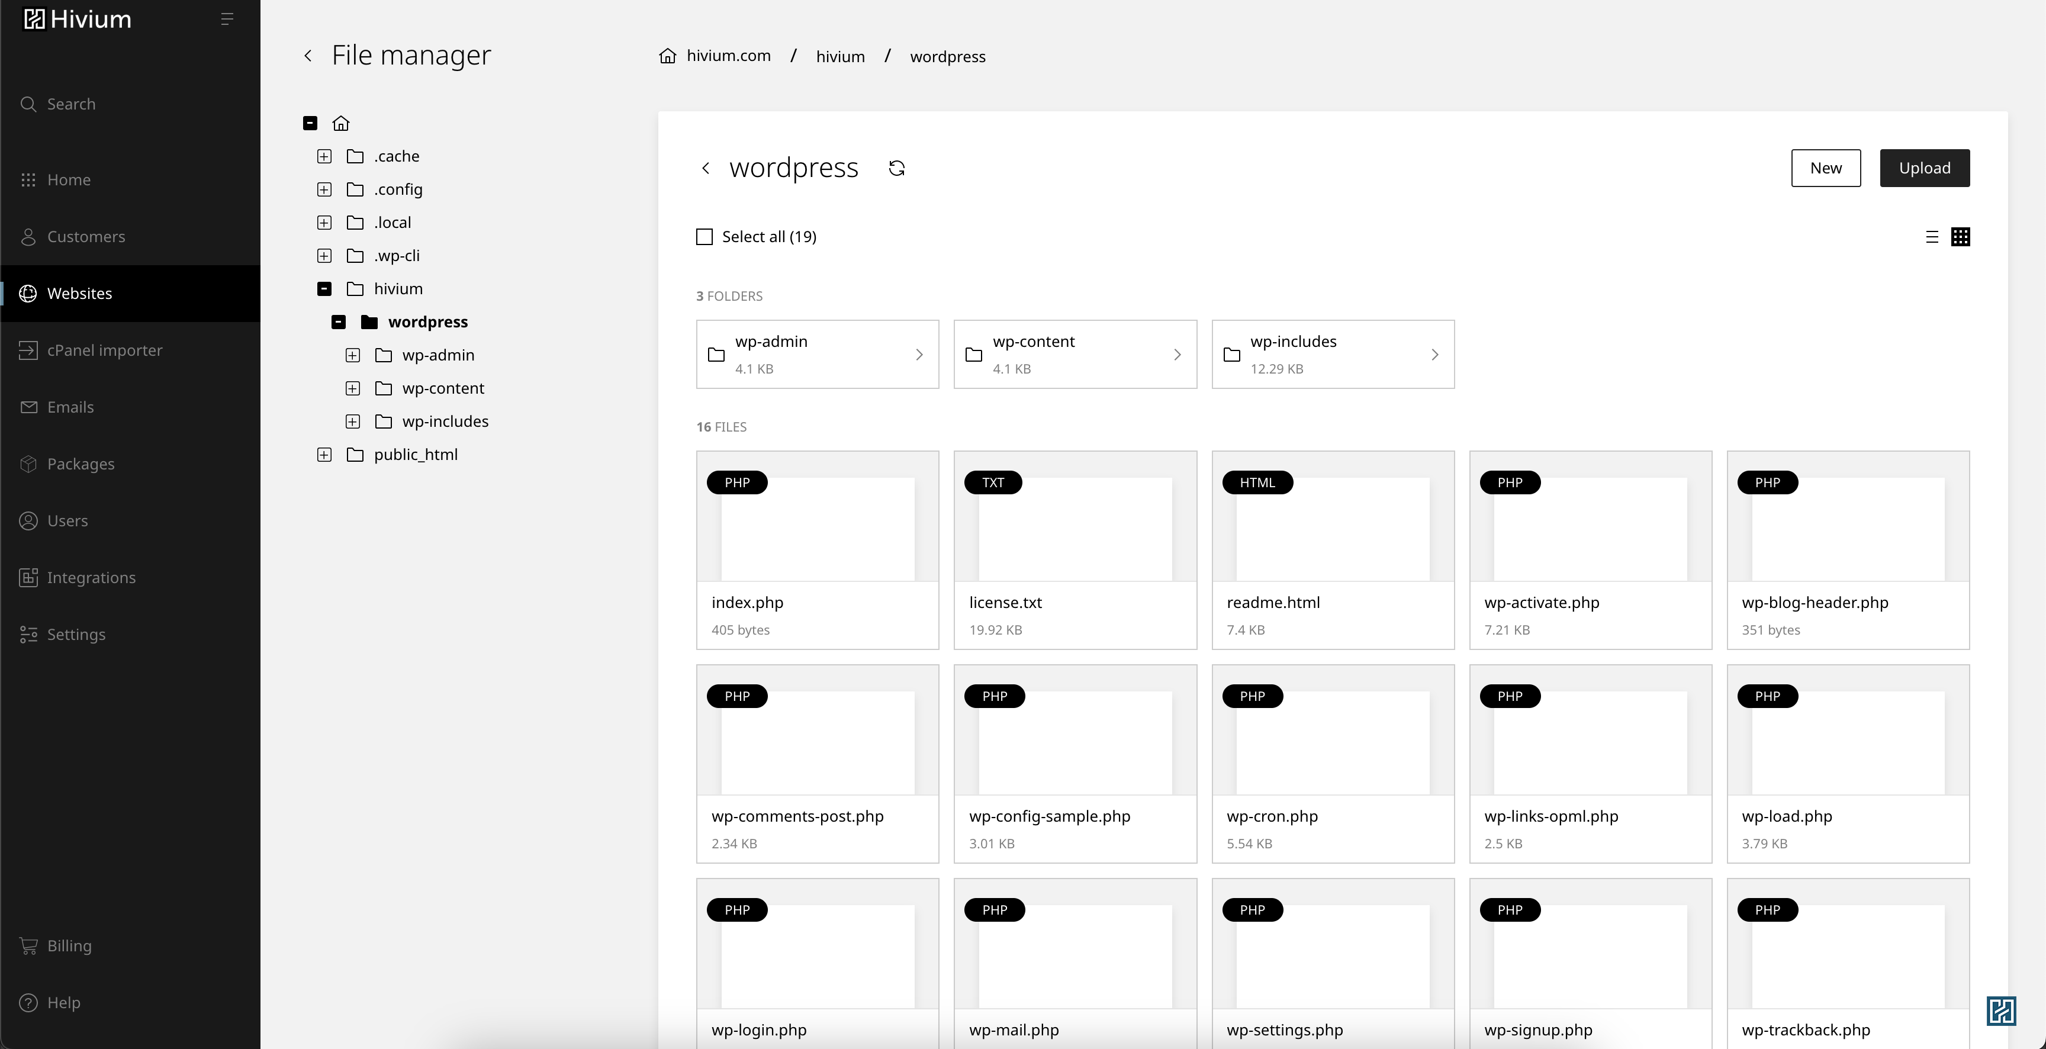Image resolution: width=2046 pixels, height=1049 pixels.
Task: Select the wp-activate.php file card
Action: 1591,551
